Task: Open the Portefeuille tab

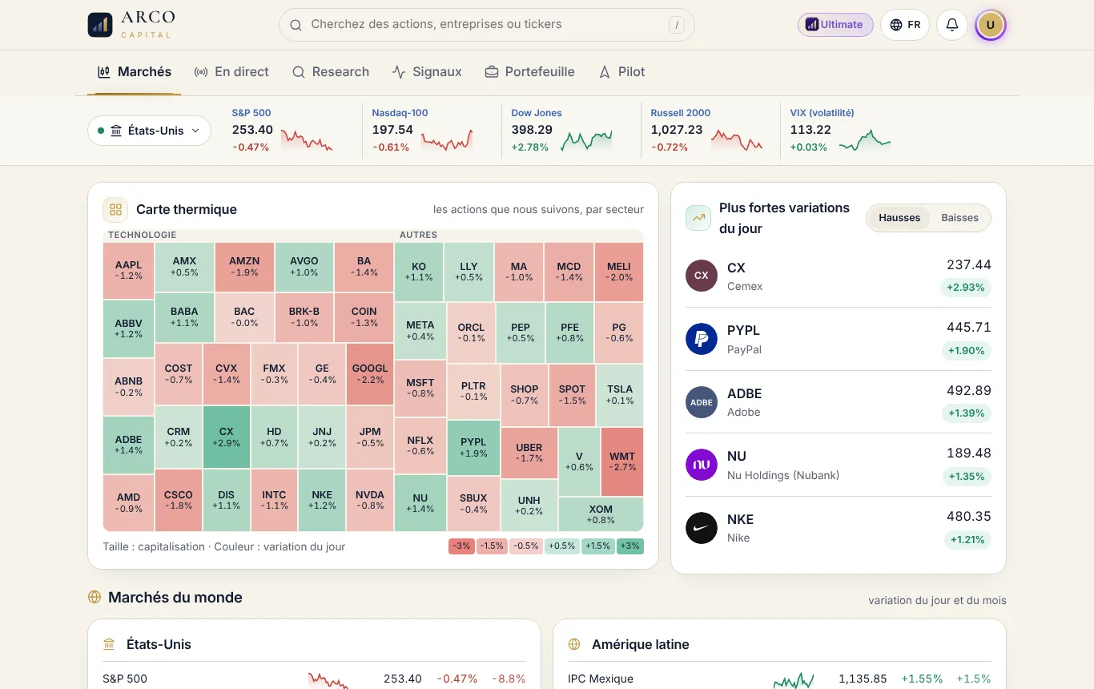Action: coord(529,72)
